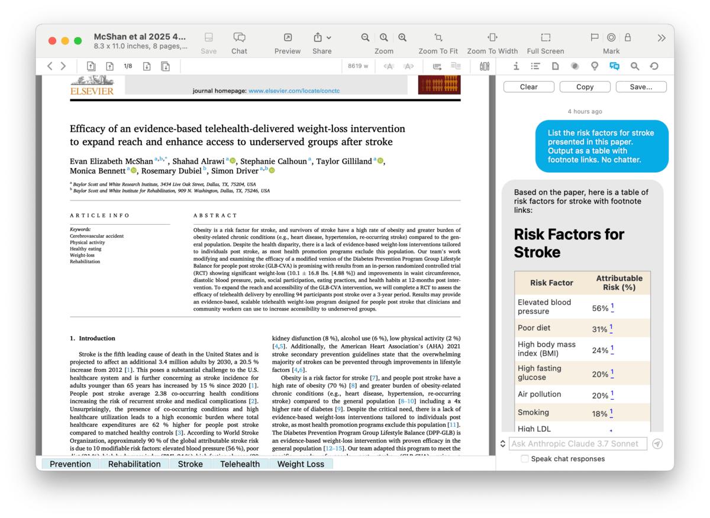Open the AI model selector stepper
Screen dimensions: 710x518
503,443
